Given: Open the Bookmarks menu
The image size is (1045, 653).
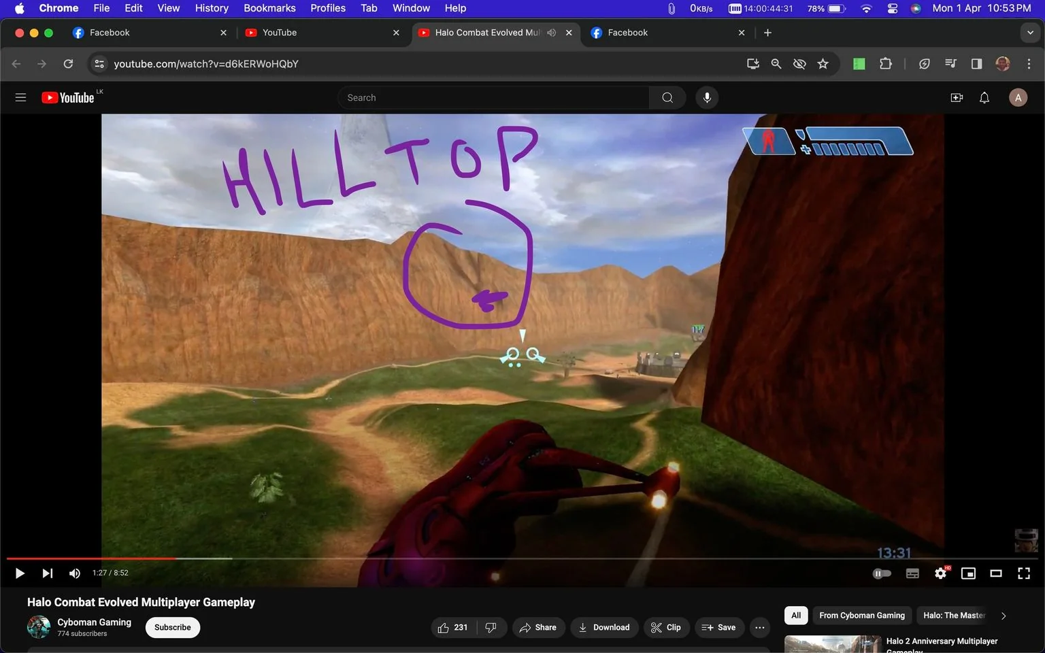Looking at the screenshot, I should [269, 8].
